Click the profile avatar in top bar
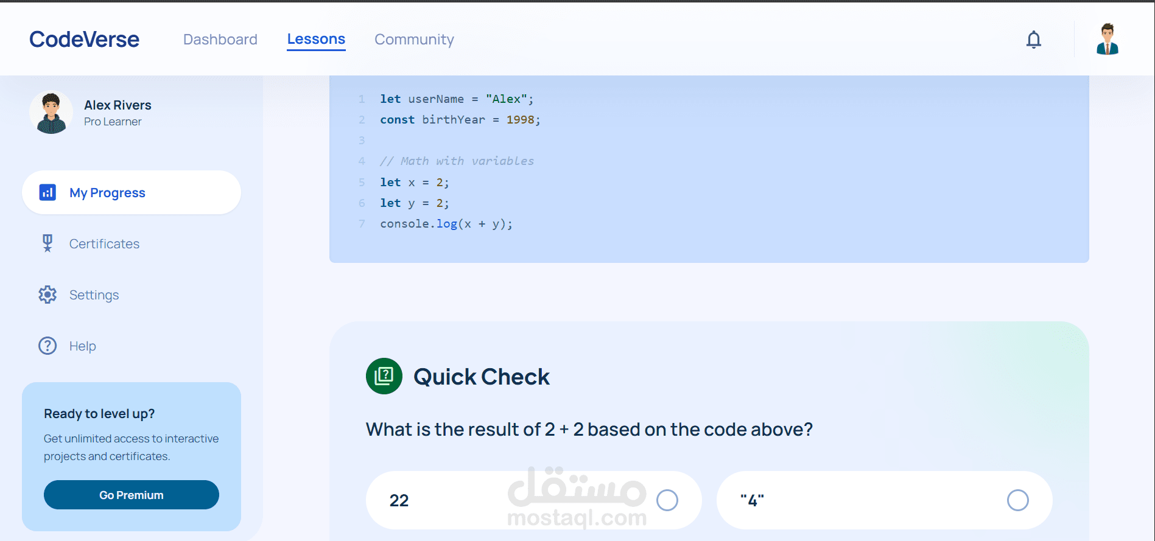This screenshot has width=1155, height=541. tap(1107, 40)
